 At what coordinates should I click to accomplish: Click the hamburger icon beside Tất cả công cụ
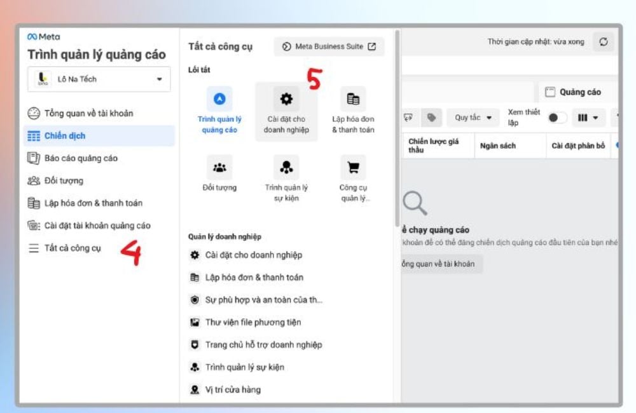click(34, 248)
